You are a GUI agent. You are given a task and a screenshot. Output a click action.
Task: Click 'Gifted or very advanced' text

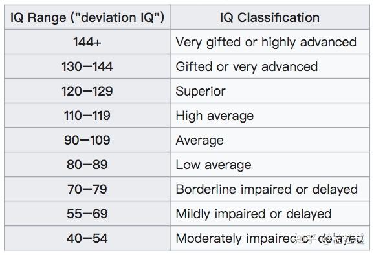(x=247, y=66)
